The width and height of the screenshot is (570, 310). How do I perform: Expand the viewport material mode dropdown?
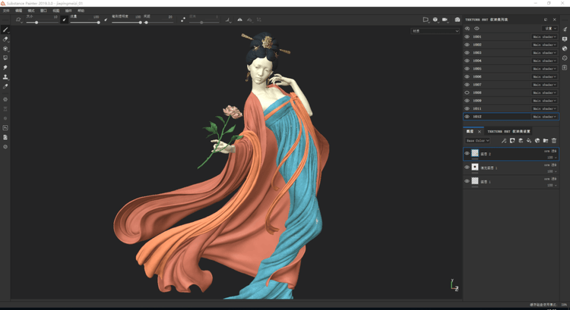click(435, 31)
